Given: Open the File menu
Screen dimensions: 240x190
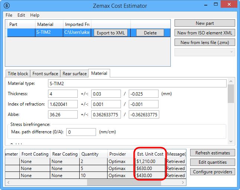Looking at the screenshot, I should pos(9,15).
